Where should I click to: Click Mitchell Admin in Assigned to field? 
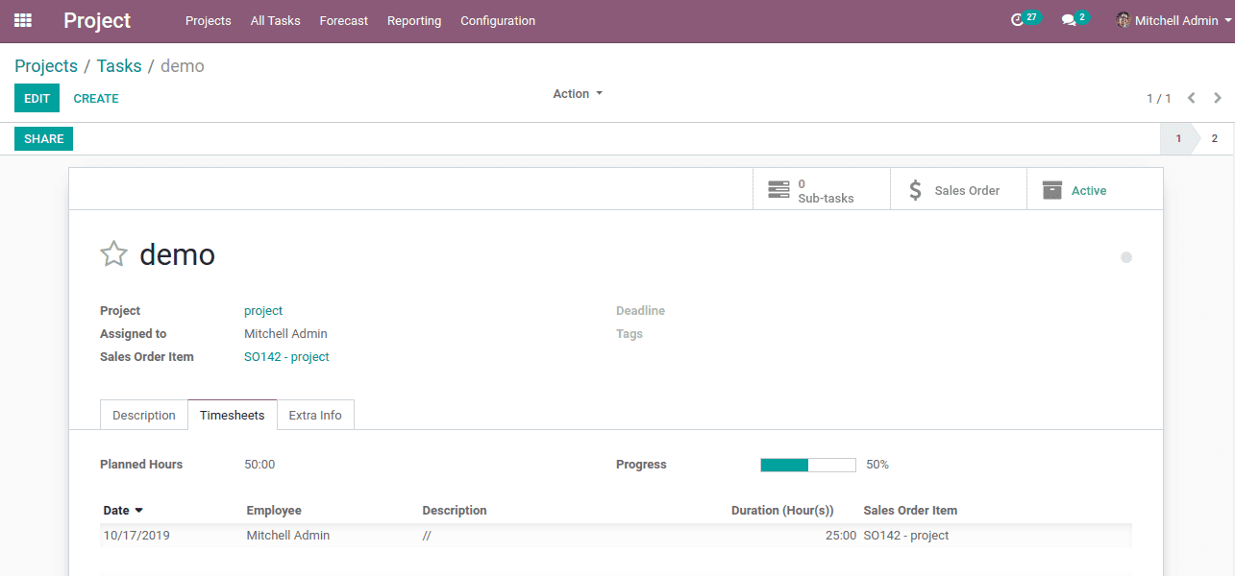(285, 333)
